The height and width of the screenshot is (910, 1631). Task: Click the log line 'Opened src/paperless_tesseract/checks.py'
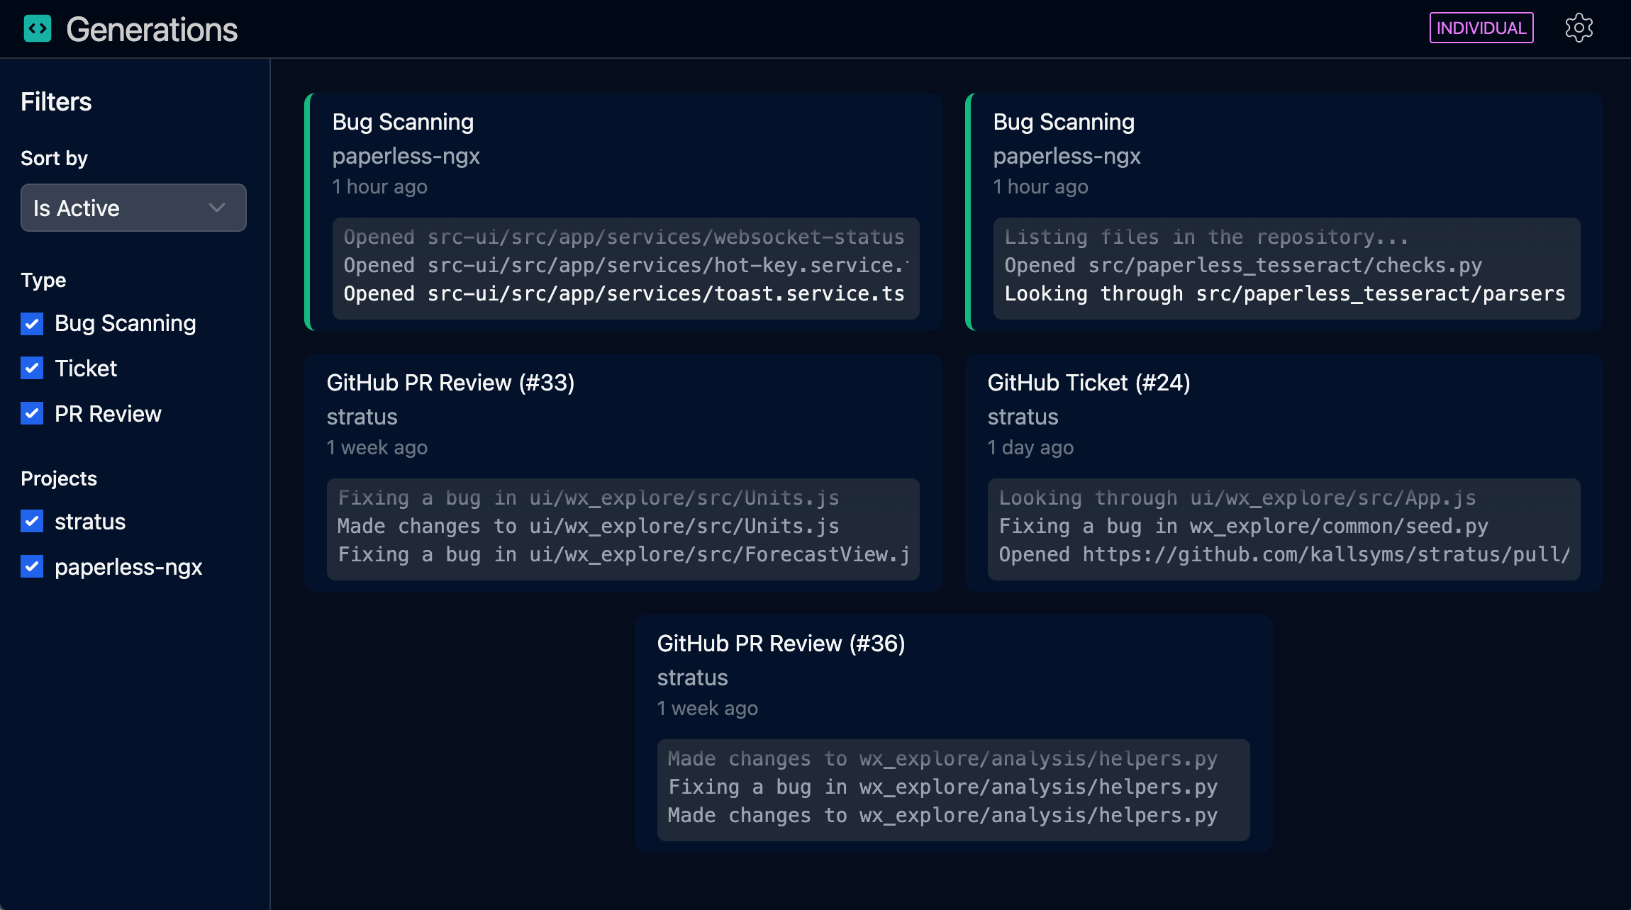[1243, 265]
